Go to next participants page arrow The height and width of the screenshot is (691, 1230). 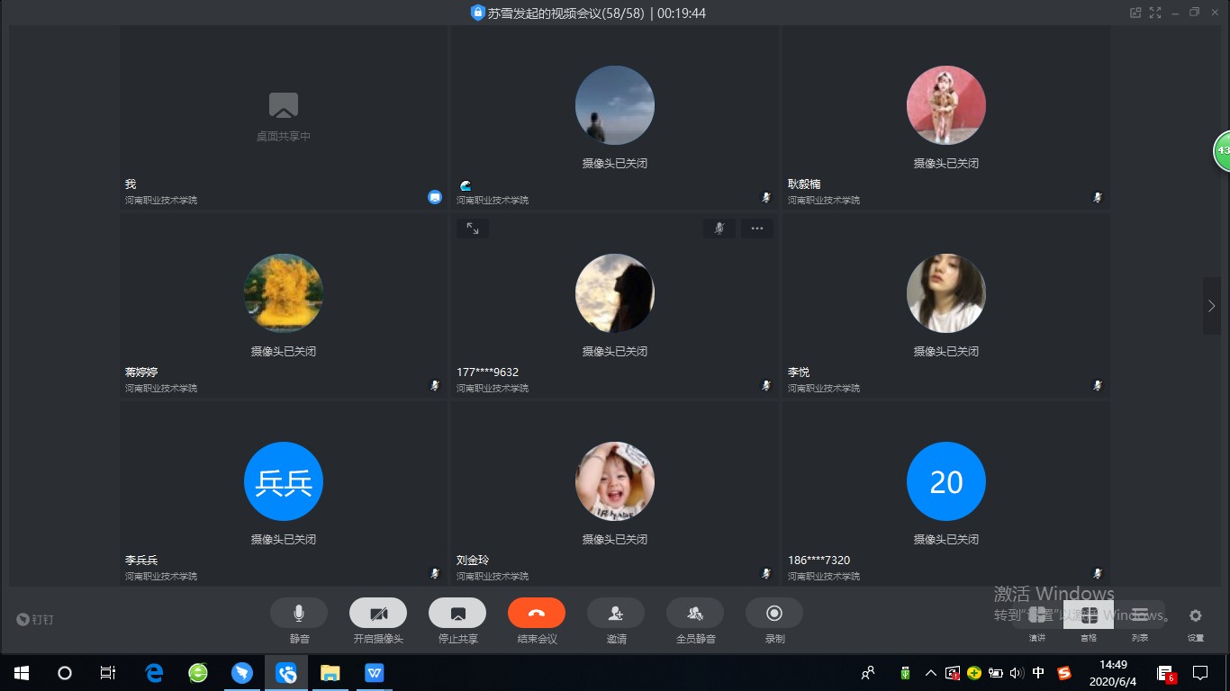tap(1211, 306)
